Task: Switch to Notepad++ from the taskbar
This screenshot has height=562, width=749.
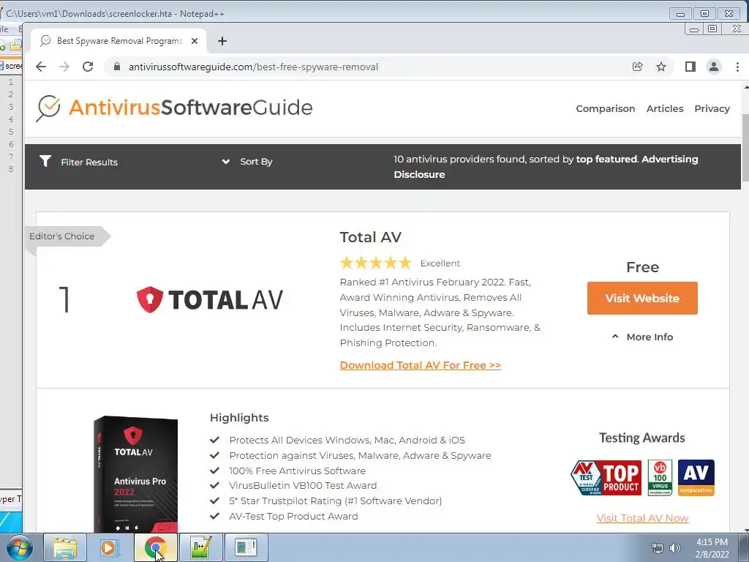Action: 200,547
